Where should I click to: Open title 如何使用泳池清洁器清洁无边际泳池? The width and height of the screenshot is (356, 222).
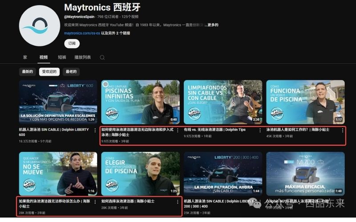(x=138, y=132)
